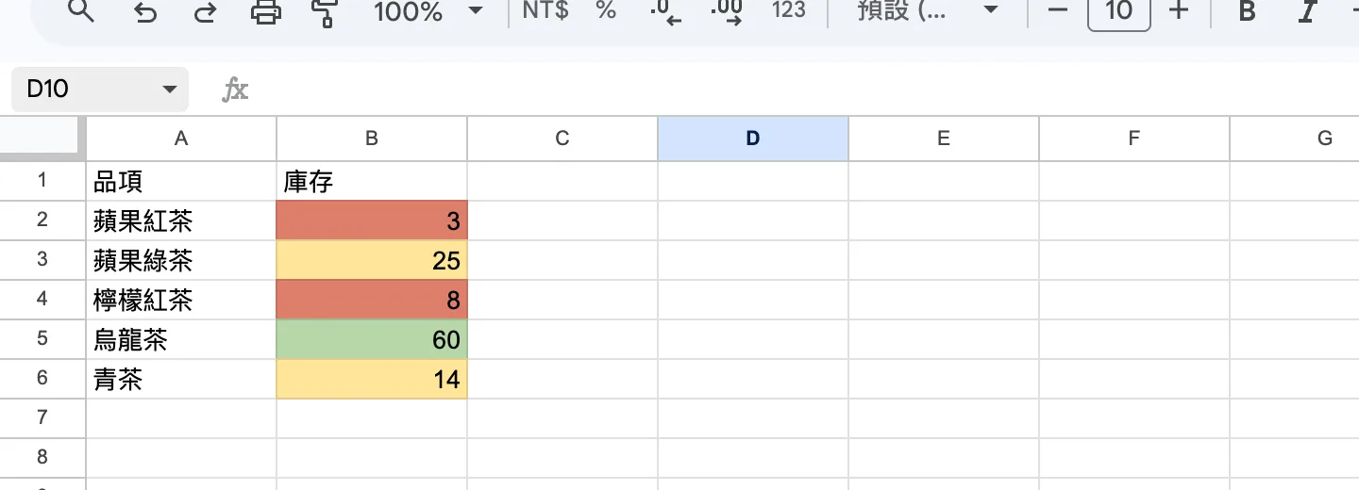Expand the name box dropdown arrow
Viewport: 1359px width, 490px height.
[x=170, y=90]
